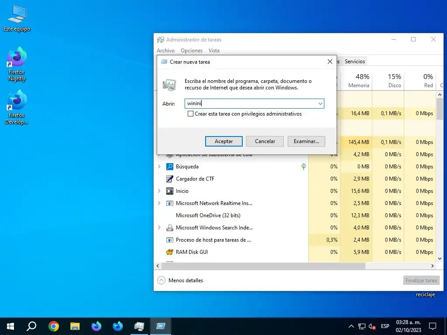Switch to the Servicios tab

354,61
